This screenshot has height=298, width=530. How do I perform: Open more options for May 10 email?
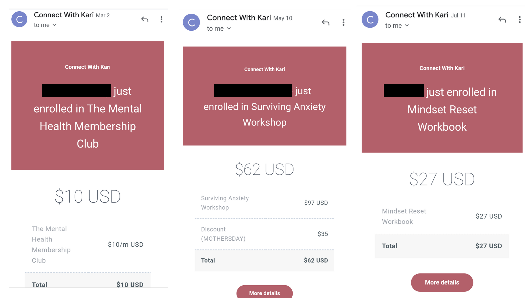point(343,22)
